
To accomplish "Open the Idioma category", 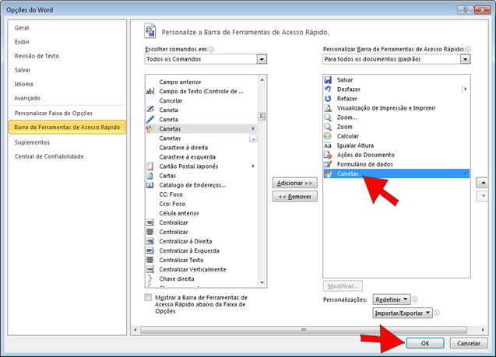I will point(23,84).
